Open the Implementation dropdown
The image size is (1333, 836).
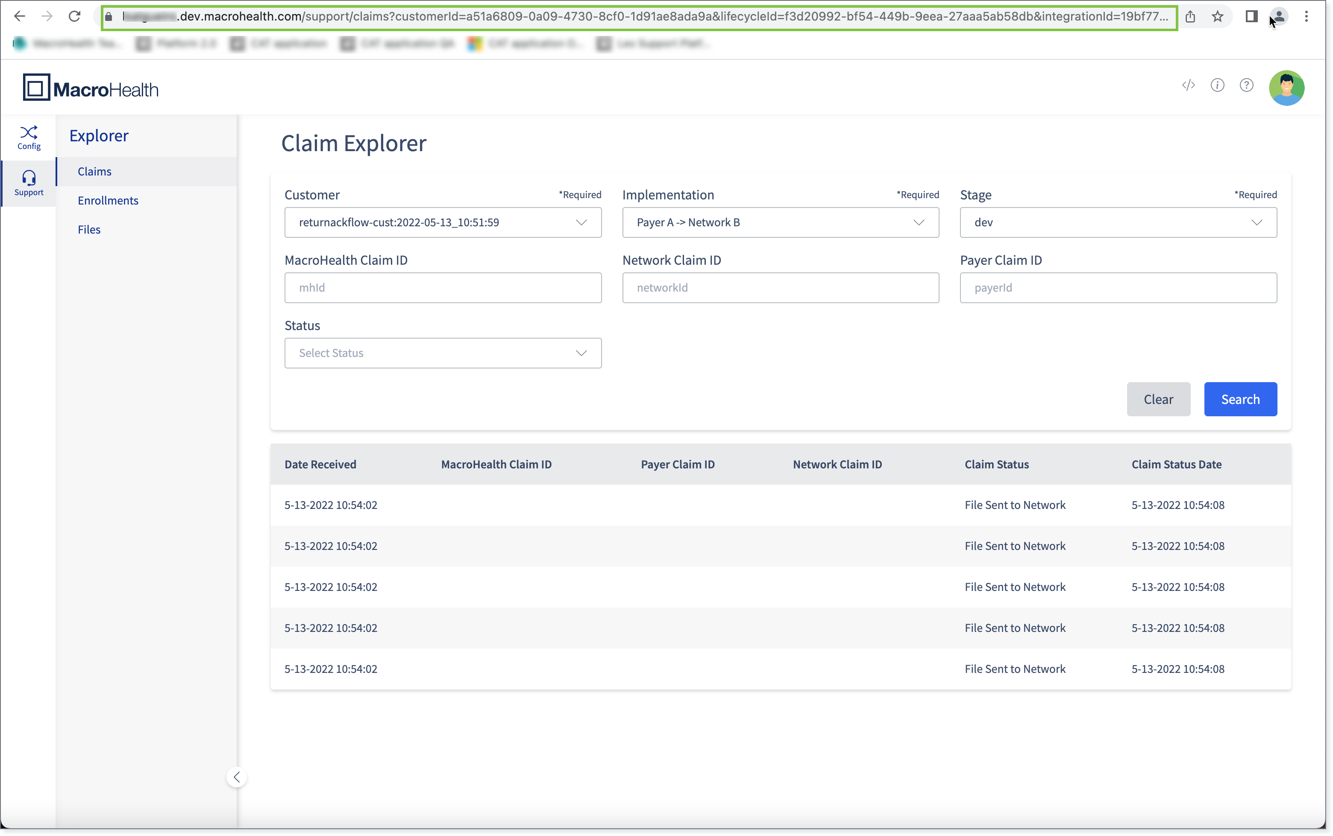click(x=781, y=222)
